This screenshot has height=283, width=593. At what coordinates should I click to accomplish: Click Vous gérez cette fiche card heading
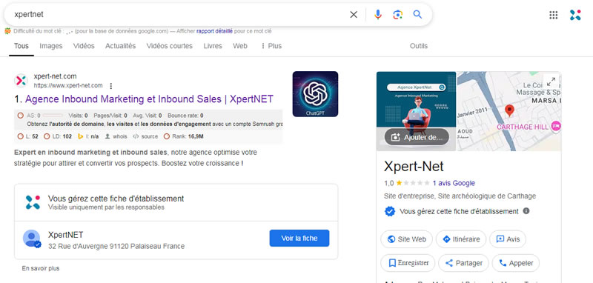(x=116, y=199)
